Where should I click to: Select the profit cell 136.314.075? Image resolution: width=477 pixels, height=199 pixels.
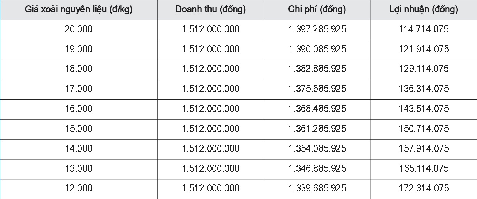pos(424,89)
